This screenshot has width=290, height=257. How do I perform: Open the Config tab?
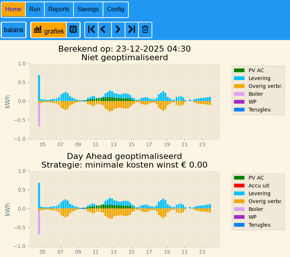point(116,9)
